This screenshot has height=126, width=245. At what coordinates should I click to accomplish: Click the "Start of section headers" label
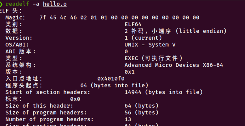point(48,92)
